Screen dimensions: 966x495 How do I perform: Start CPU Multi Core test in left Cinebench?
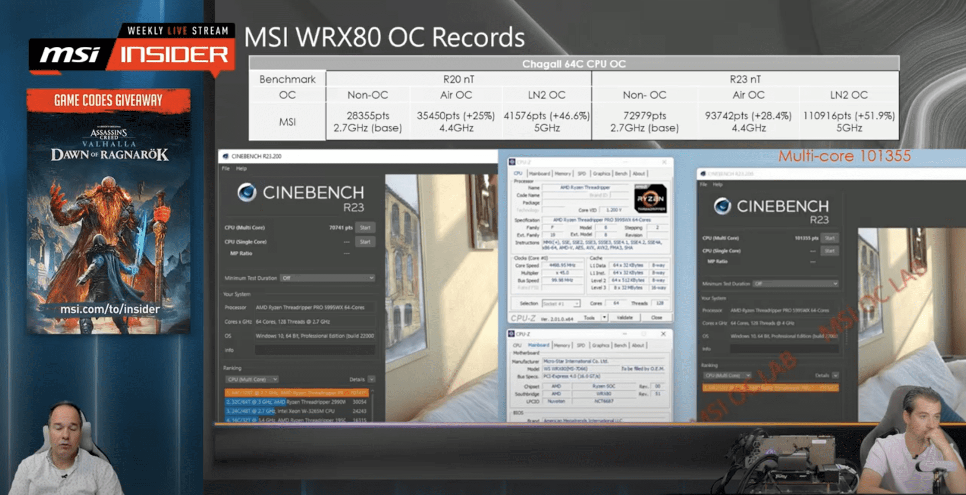pyautogui.click(x=365, y=227)
